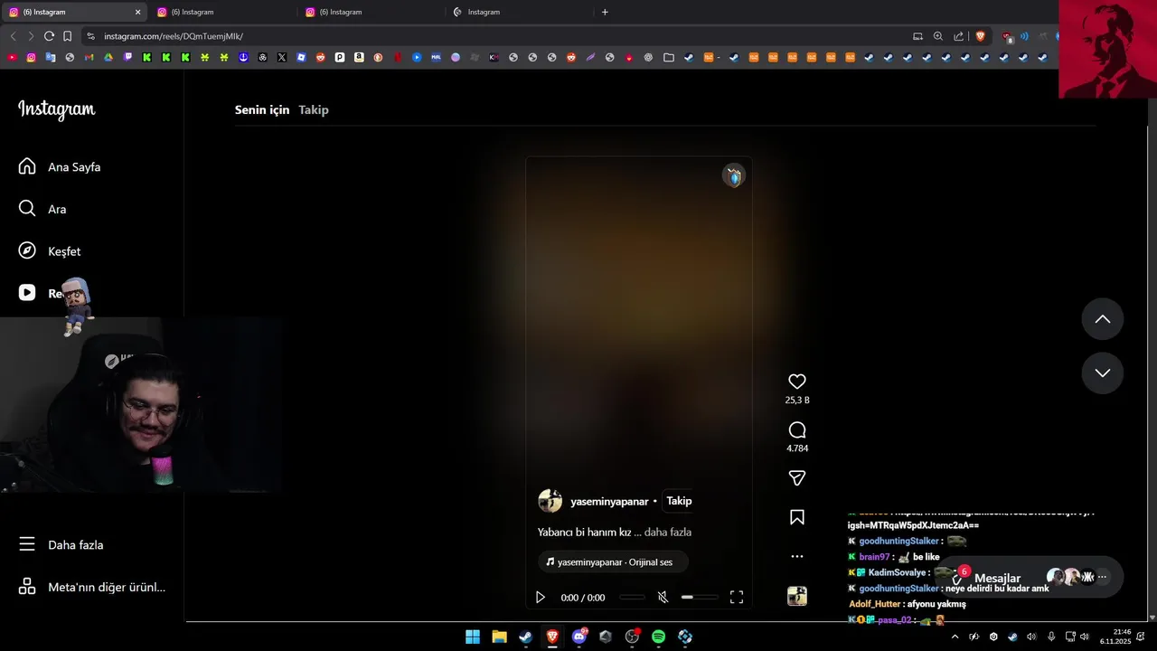1157x651 pixels.
Task: Open X (Twitter) bookmark
Action: click(x=282, y=57)
